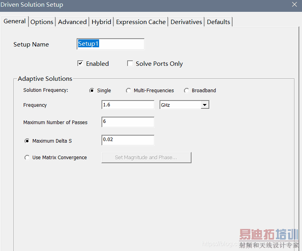Select Single solution frequency
302x251 pixels.
(92, 91)
